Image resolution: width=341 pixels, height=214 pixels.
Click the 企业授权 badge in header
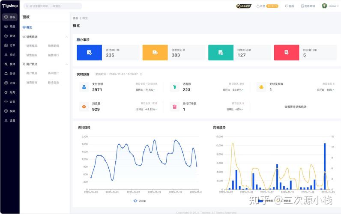click(244, 6)
